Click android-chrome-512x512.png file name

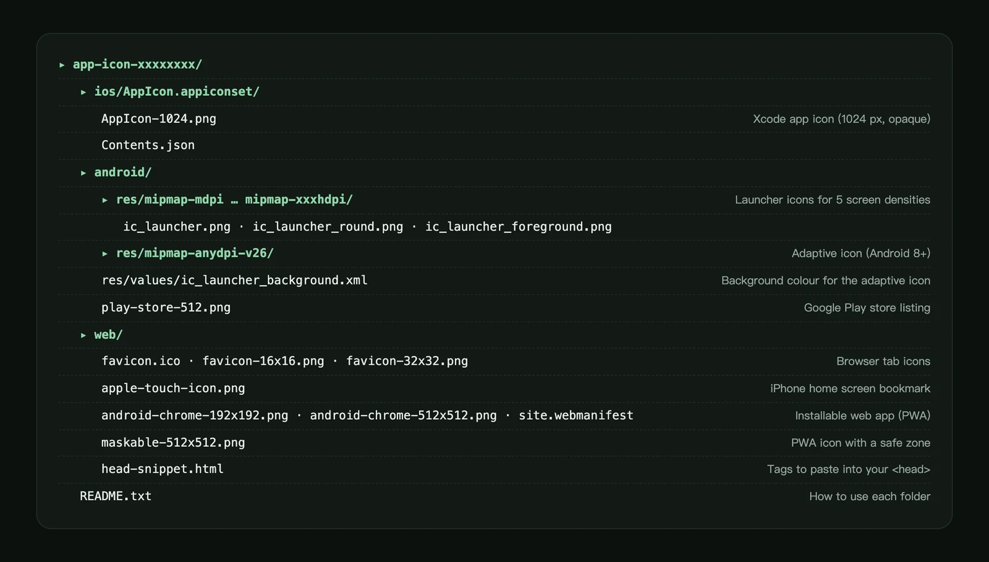click(403, 415)
